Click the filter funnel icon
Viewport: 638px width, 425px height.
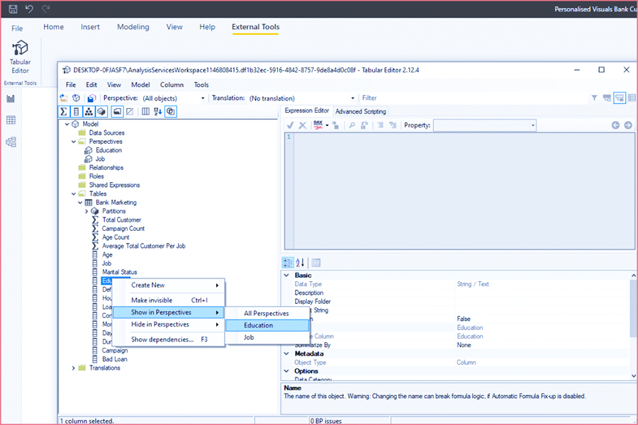[x=595, y=98]
